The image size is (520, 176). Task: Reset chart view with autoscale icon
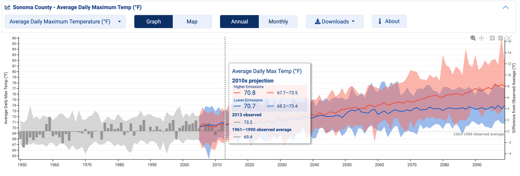click(x=509, y=38)
